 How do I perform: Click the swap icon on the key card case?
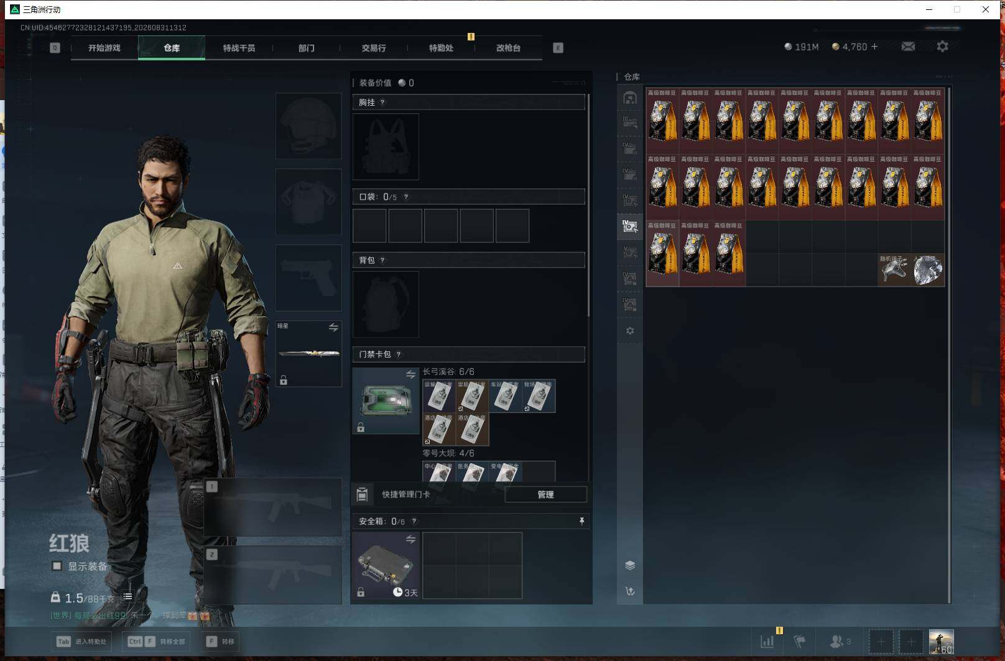pos(410,374)
